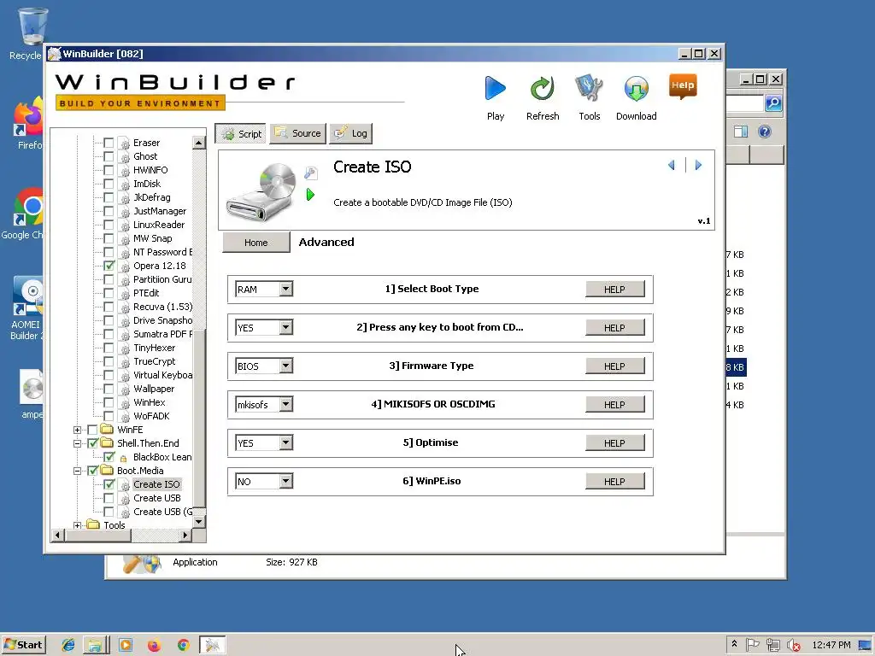
Task: Click HELP for WinPE.iso
Action: 614,482
